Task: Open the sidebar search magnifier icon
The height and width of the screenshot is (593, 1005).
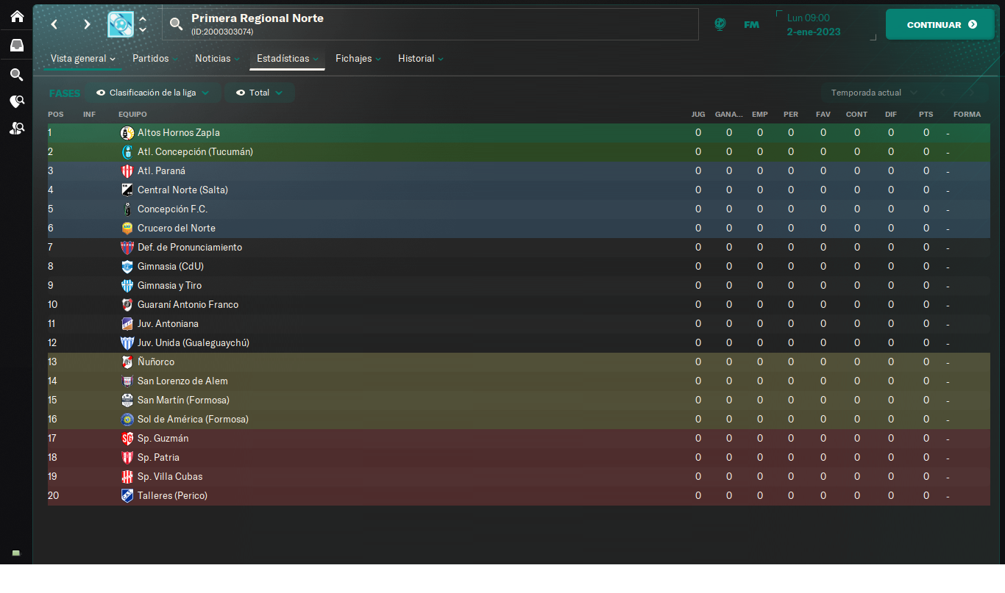Action: [x=16, y=74]
